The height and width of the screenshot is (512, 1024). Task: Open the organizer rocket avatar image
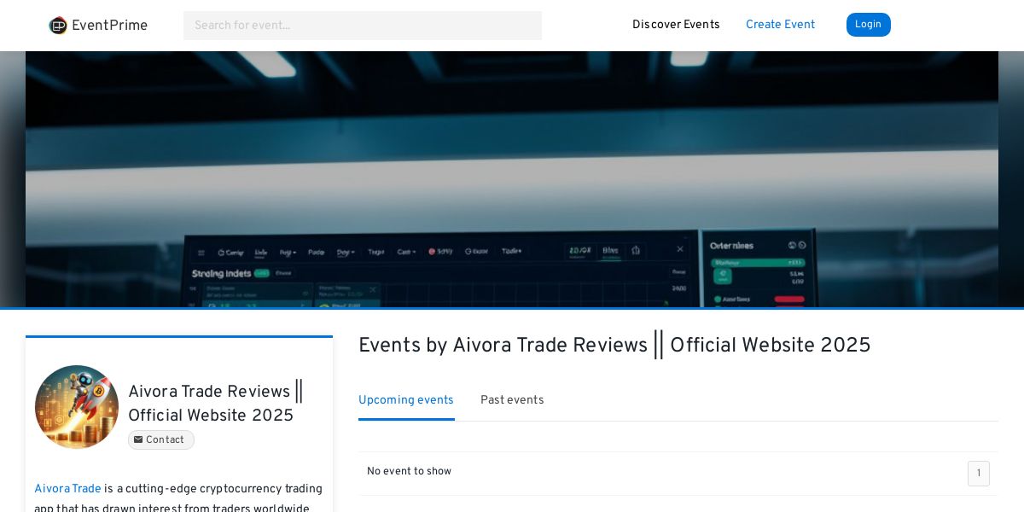[x=77, y=407]
